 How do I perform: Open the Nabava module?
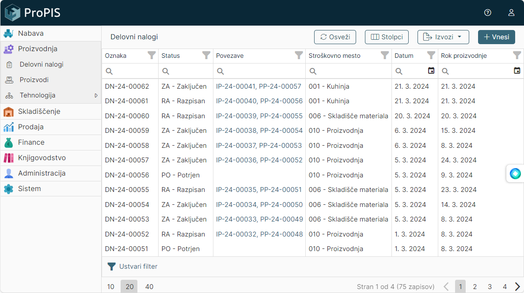(x=51, y=34)
